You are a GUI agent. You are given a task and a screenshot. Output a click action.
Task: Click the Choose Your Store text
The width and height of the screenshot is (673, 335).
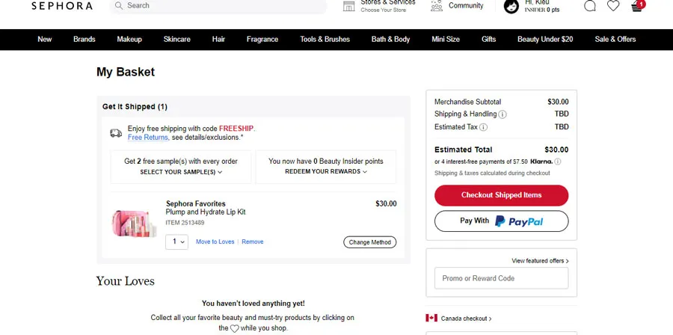coord(383,10)
